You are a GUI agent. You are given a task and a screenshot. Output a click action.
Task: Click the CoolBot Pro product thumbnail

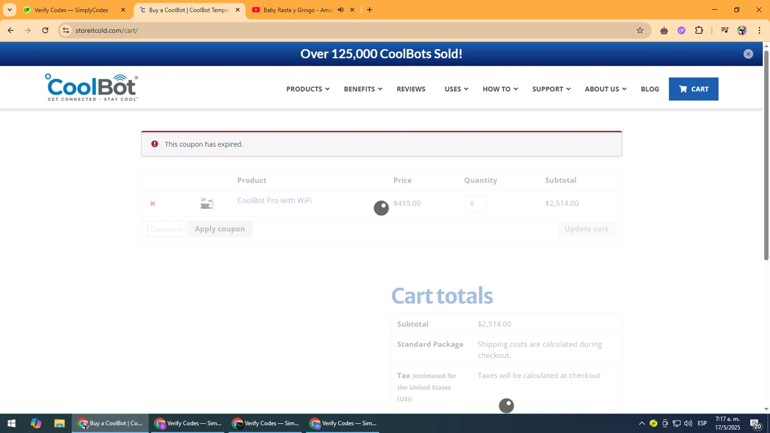point(207,204)
